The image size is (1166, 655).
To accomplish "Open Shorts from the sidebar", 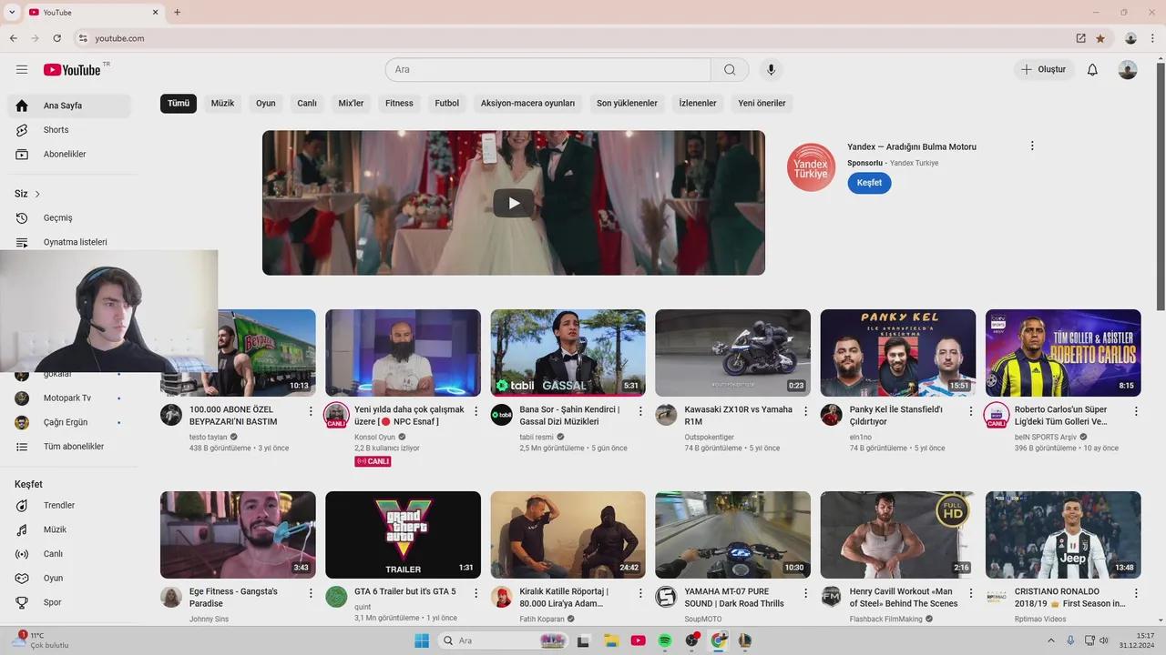I will [x=56, y=130].
